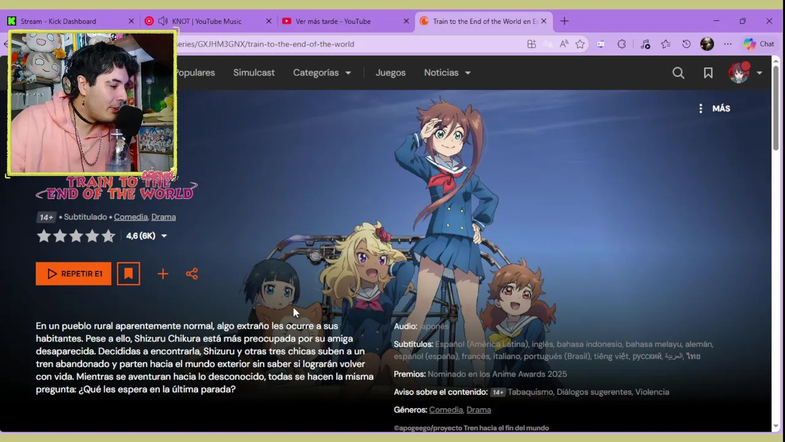Click the screen capture toolbar icon
Viewport: 785px width, 442px height.
tap(600, 44)
